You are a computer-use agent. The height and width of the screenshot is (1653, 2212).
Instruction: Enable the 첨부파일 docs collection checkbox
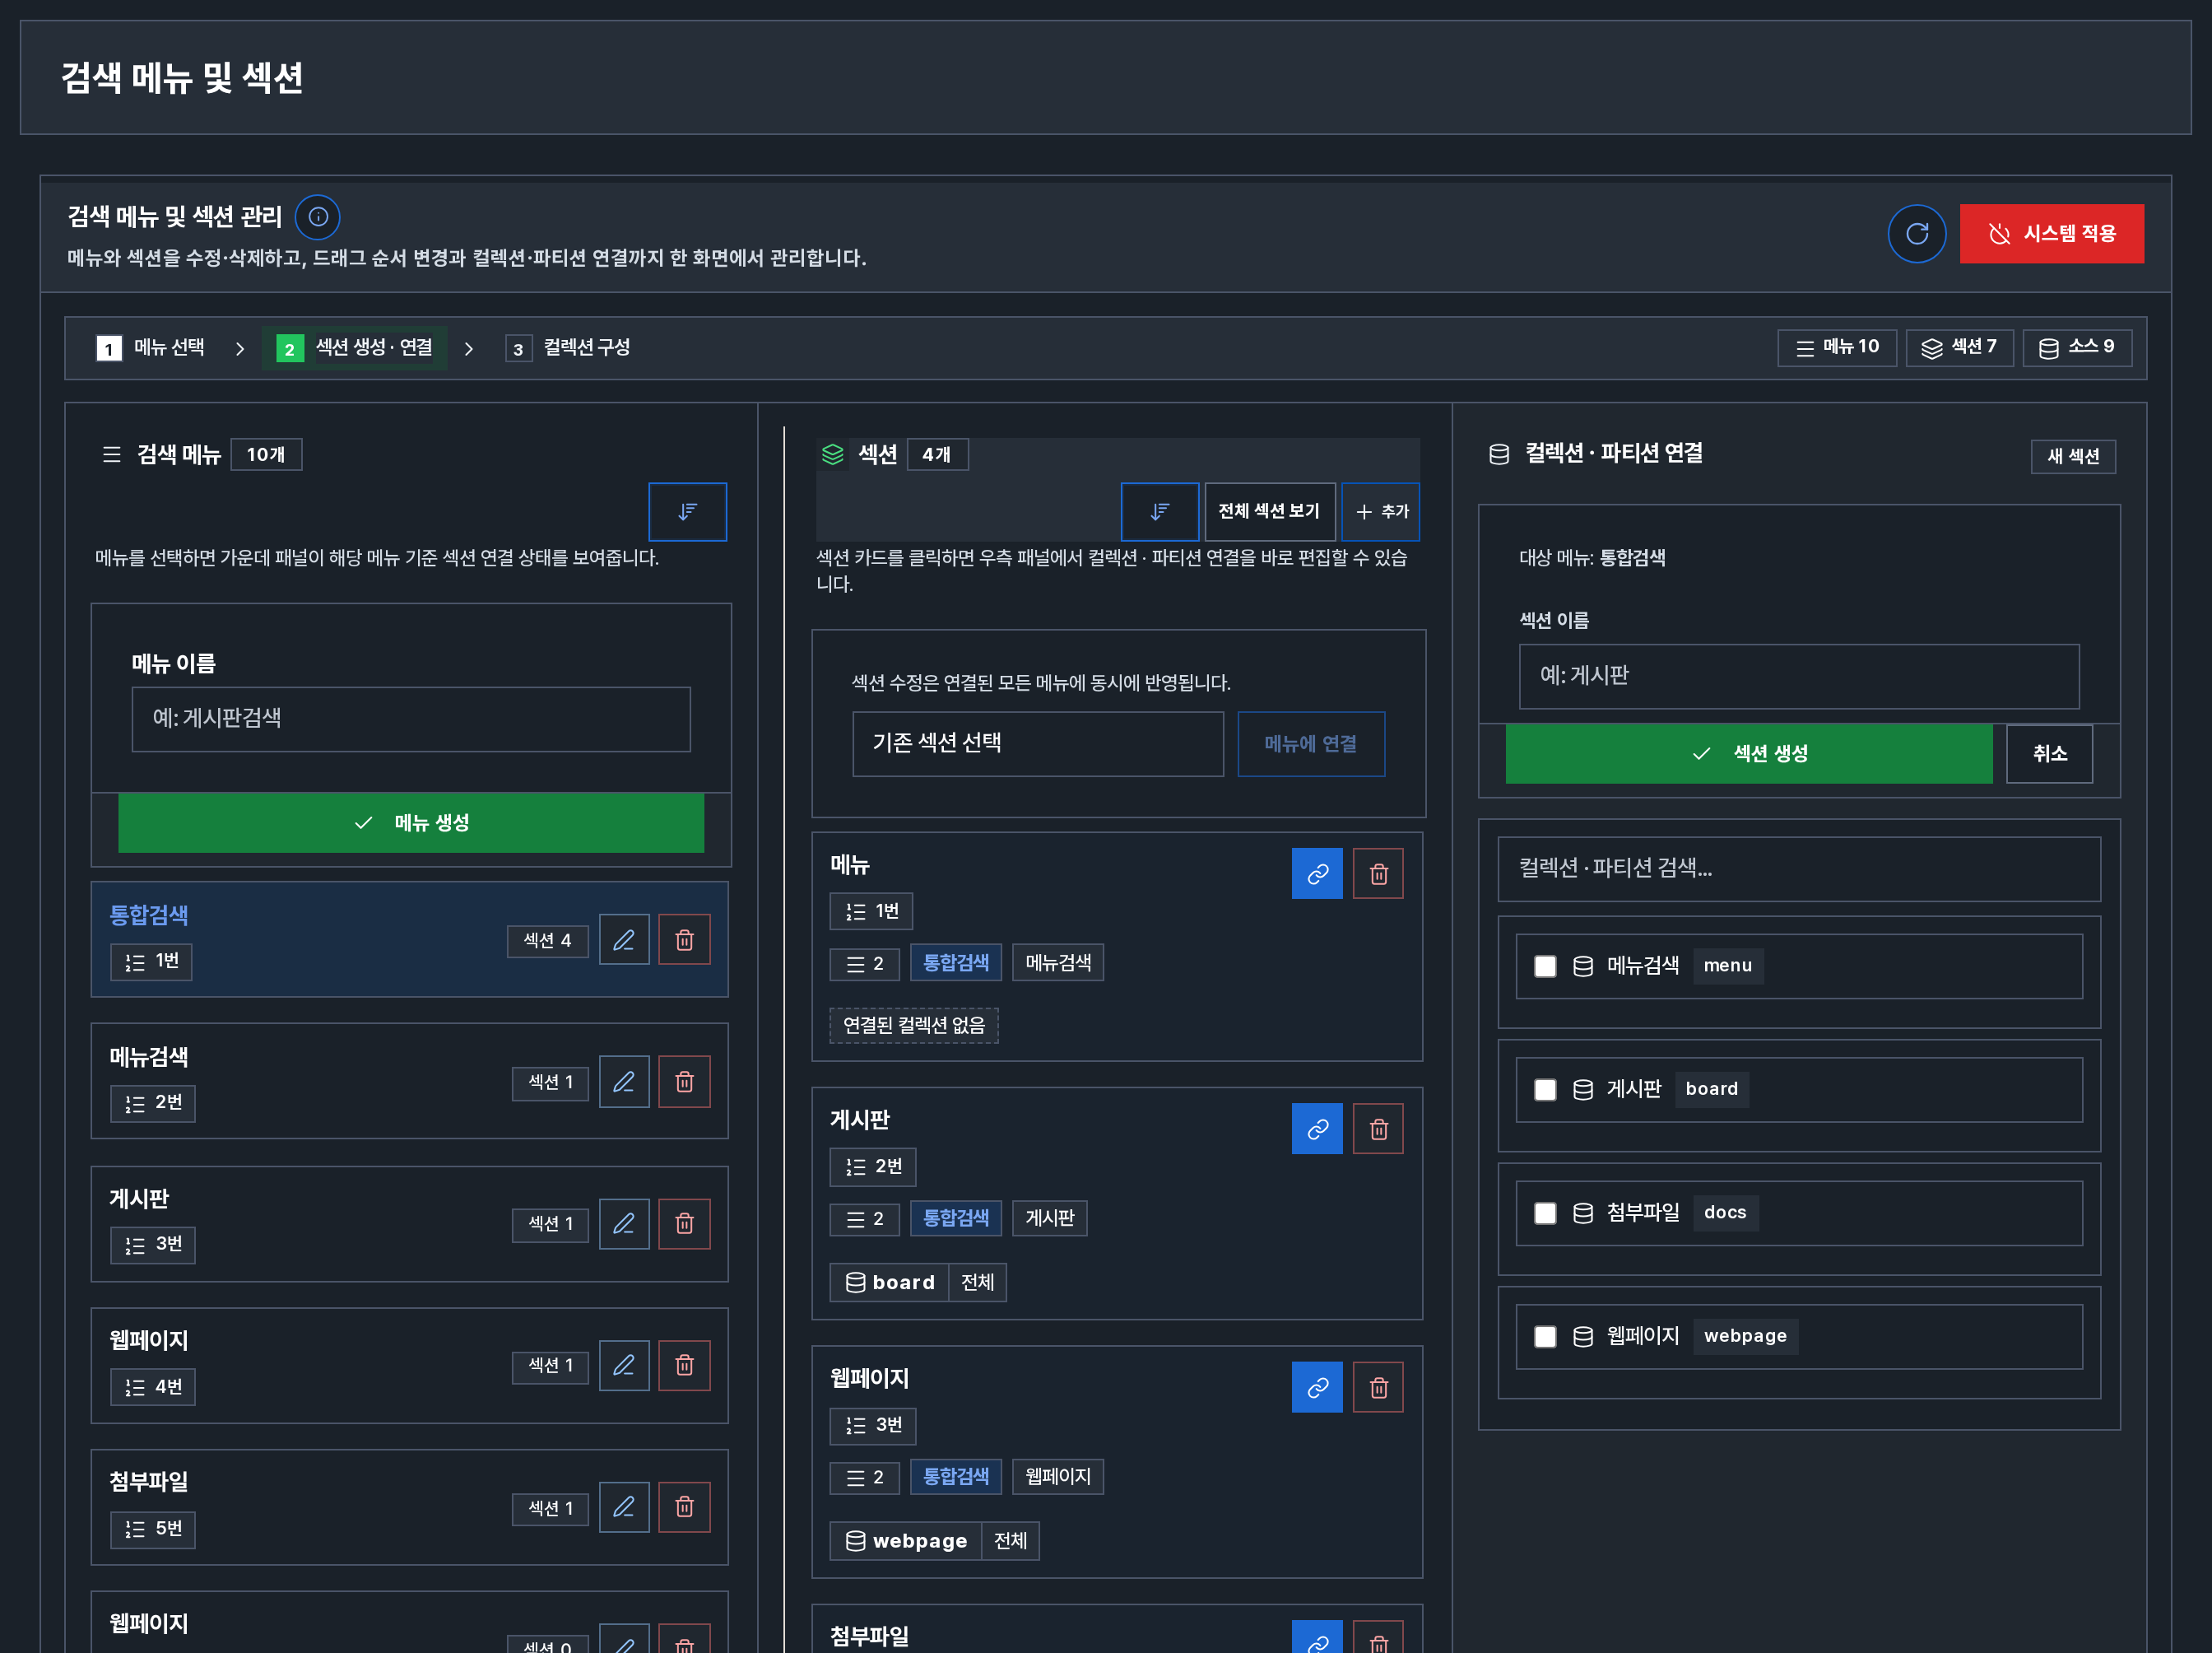[x=1545, y=1213]
